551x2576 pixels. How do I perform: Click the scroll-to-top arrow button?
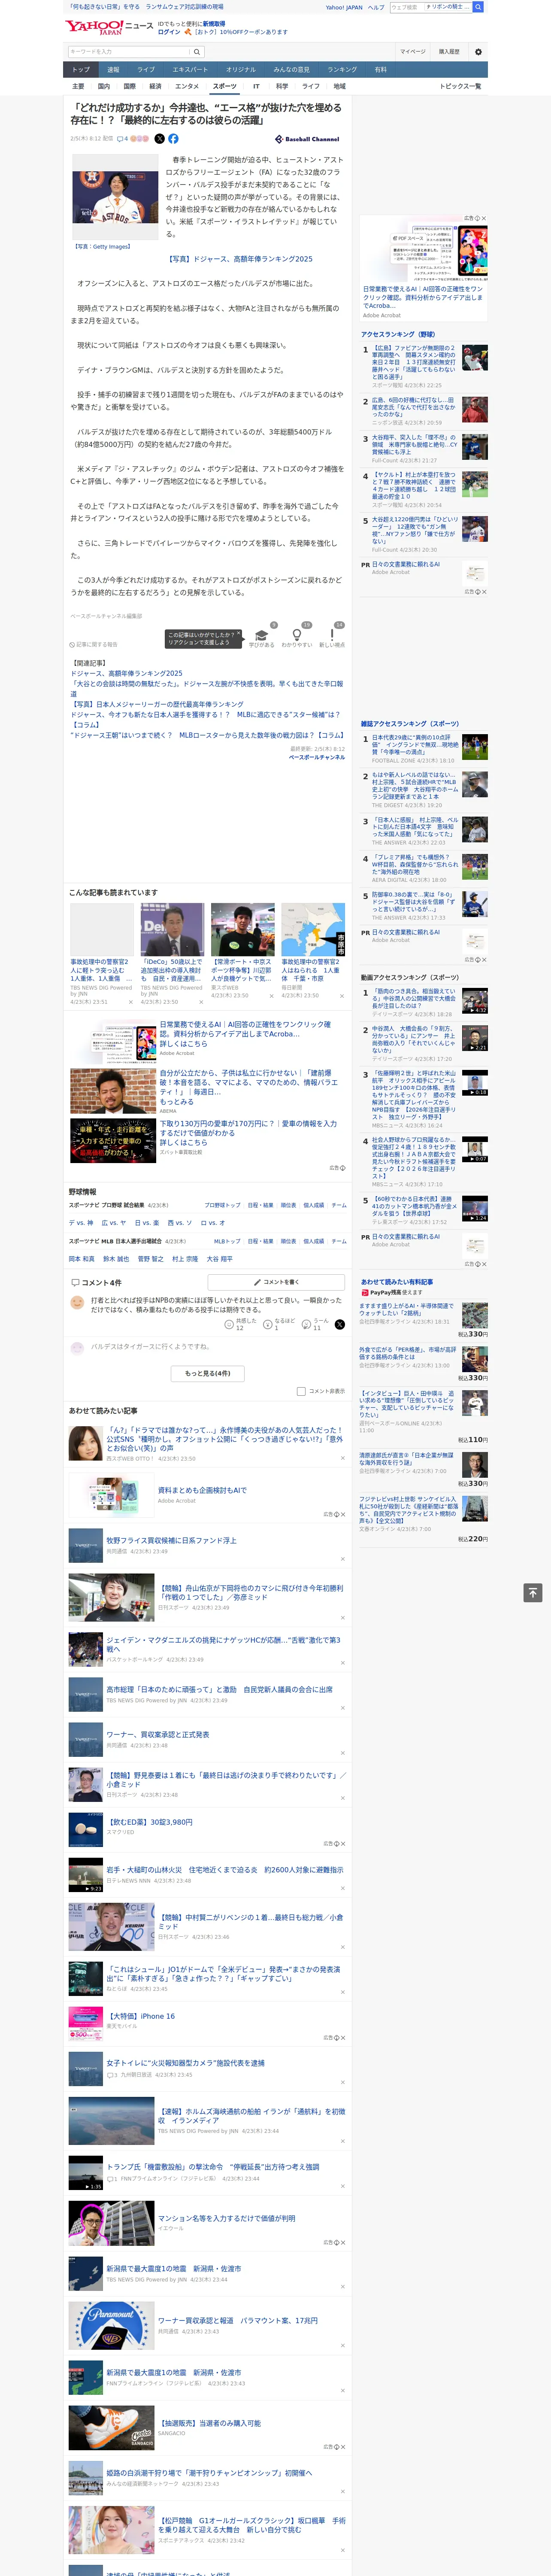[532, 1592]
